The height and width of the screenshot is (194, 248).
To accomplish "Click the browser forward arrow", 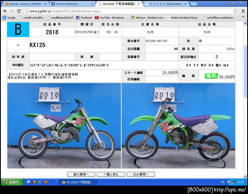I will click(12, 11).
